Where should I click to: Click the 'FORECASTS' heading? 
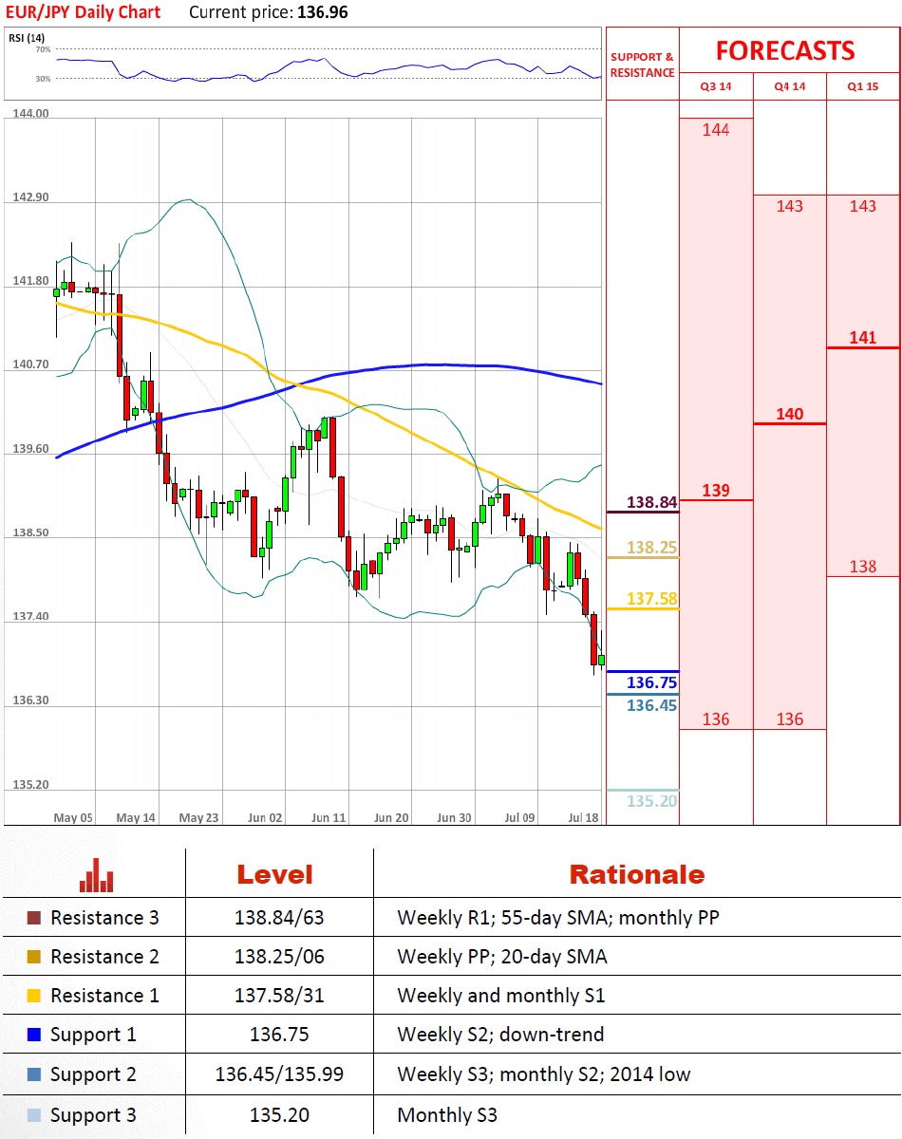pos(785,50)
